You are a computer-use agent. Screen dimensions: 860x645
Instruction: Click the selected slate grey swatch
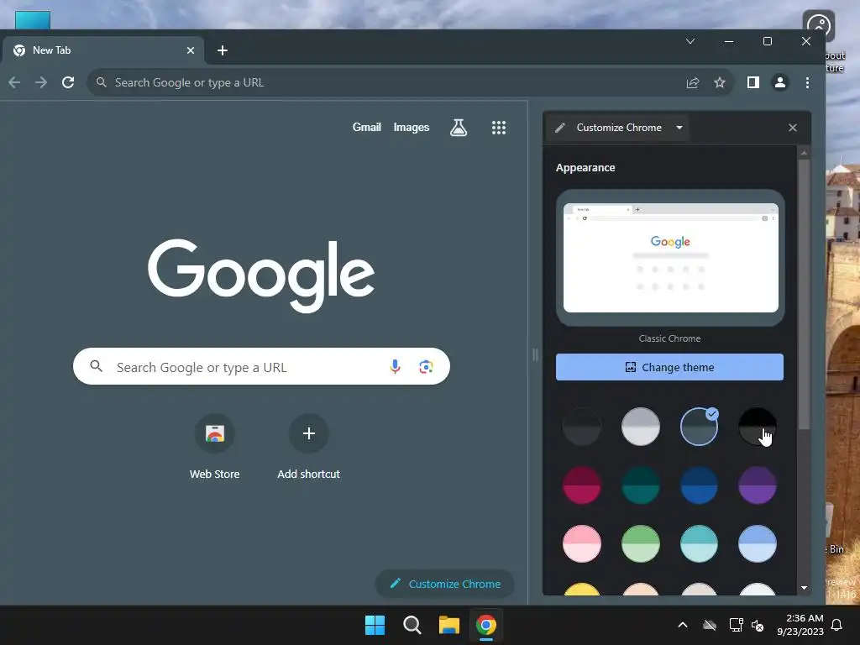tap(699, 426)
